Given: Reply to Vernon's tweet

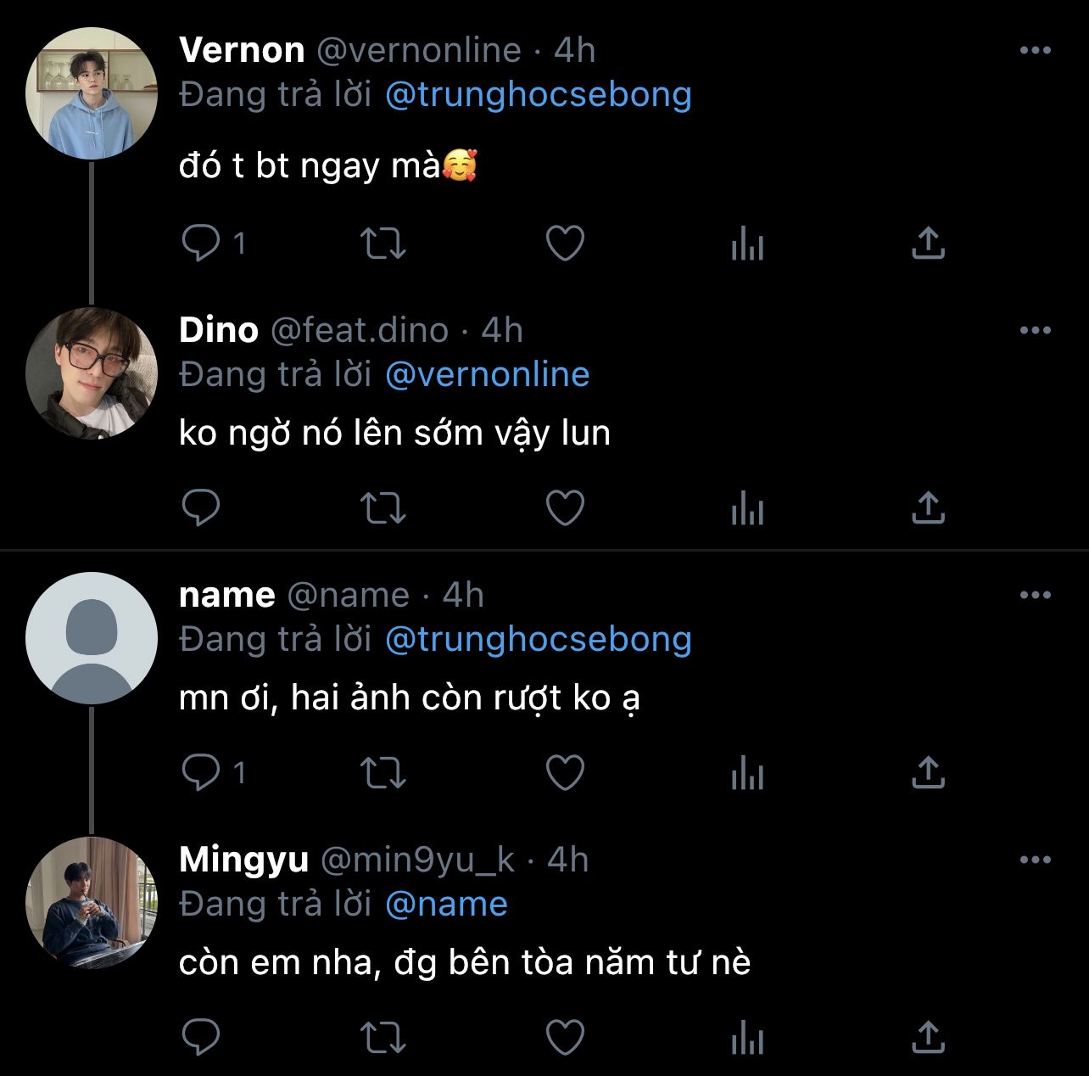Looking at the screenshot, I should pyautogui.click(x=201, y=244).
